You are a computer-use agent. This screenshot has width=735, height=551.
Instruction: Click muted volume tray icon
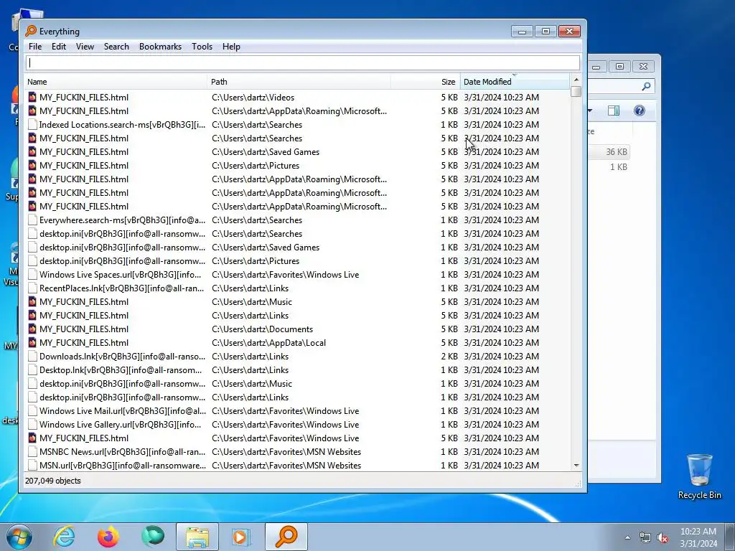[x=663, y=537]
